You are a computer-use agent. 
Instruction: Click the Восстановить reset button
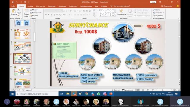pos(36,12)
